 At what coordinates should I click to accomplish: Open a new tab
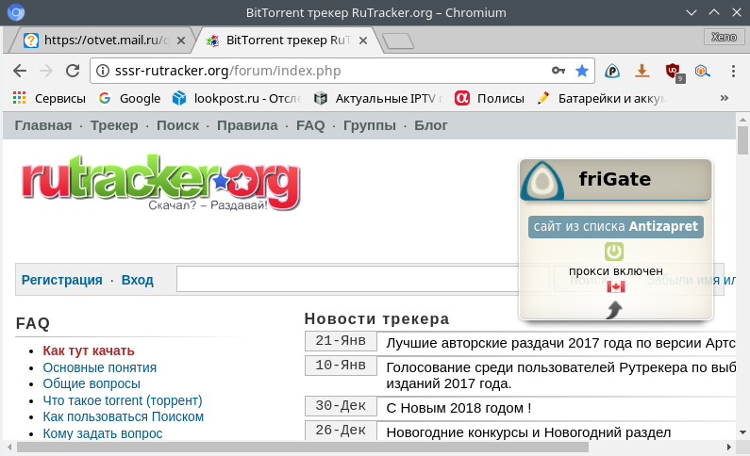pos(398,41)
